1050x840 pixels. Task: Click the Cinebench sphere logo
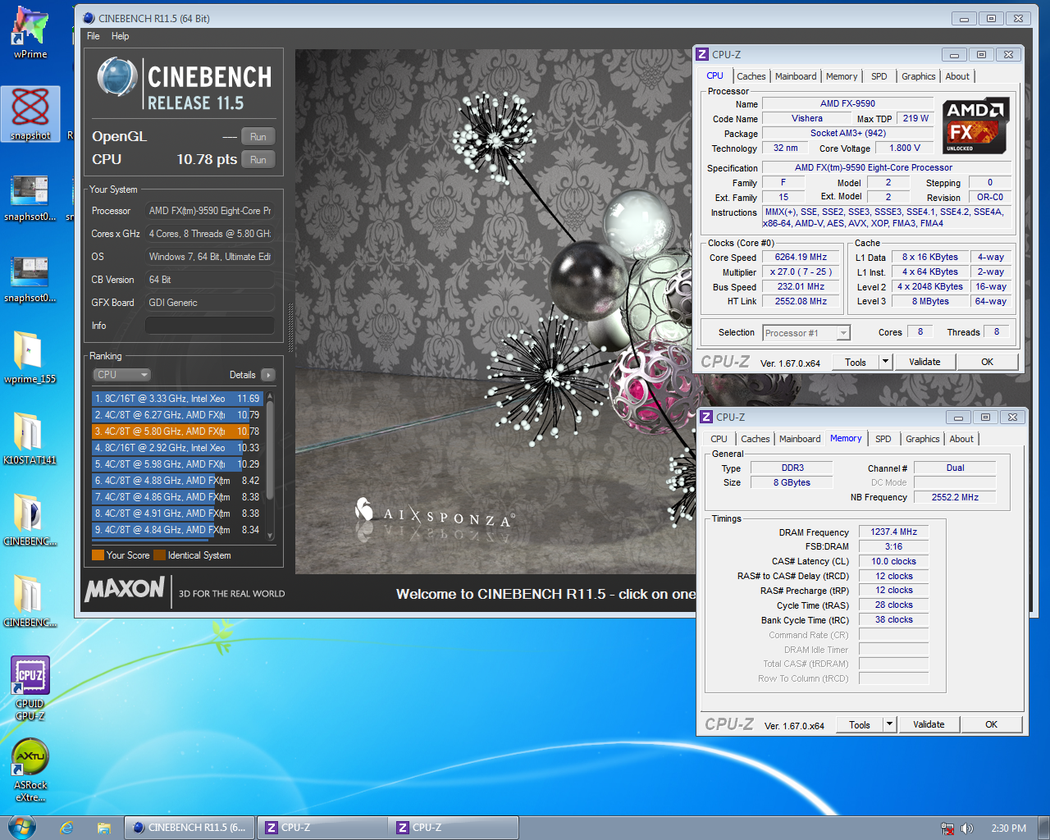pos(117,78)
